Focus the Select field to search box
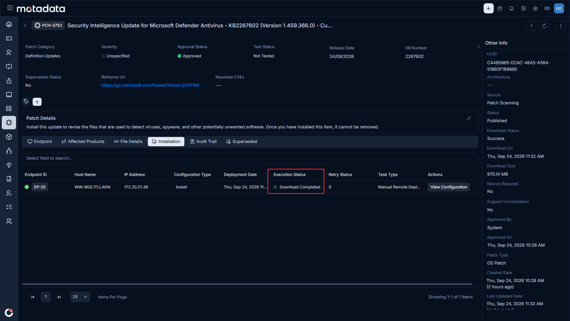This screenshot has height=321, width=570. [x=250, y=158]
